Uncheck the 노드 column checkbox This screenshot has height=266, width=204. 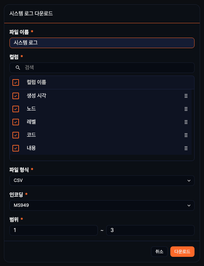point(15,109)
